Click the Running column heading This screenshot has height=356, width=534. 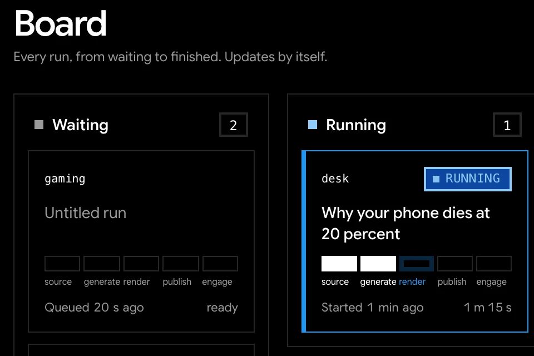coord(356,125)
